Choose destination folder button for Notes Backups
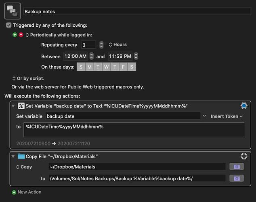The width and height of the screenshot is (256, 202). (x=237, y=178)
